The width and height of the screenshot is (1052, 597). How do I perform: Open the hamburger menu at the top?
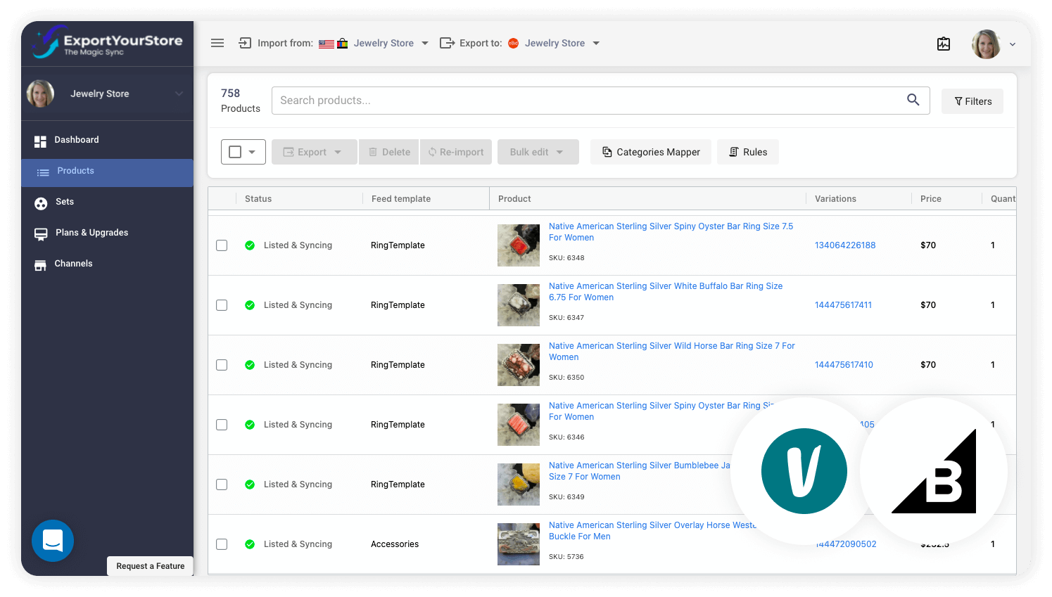click(x=217, y=43)
